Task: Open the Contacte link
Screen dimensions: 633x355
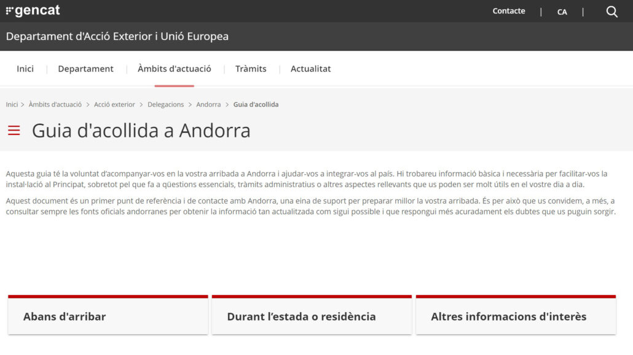Action: (509, 11)
